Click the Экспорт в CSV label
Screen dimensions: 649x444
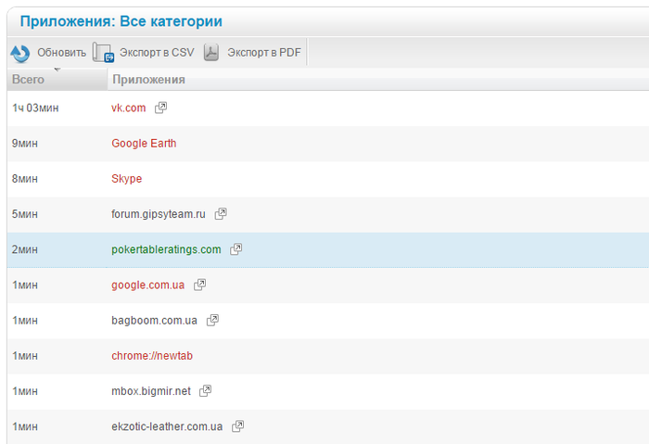tap(157, 53)
